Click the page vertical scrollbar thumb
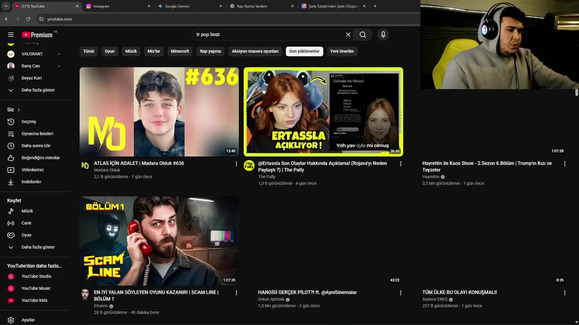579x325 pixels. 577,93
